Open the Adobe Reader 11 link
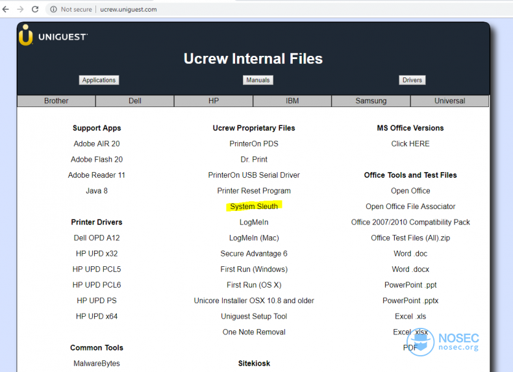This screenshot has height=372, width=513. 97,175
